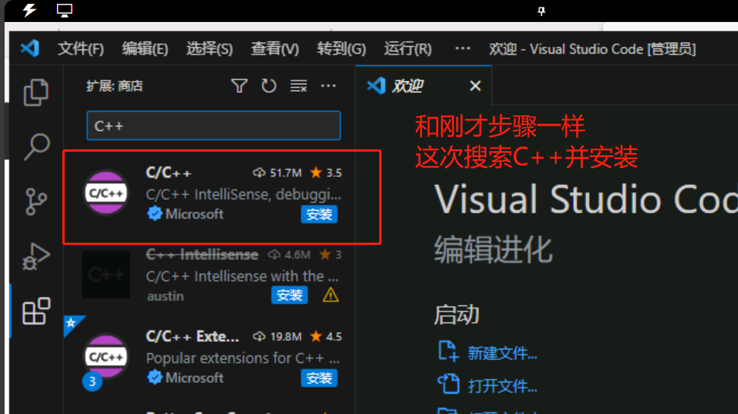
Task: Click the 扩展: 商店 panel title
Action: [x=114, y=86]
